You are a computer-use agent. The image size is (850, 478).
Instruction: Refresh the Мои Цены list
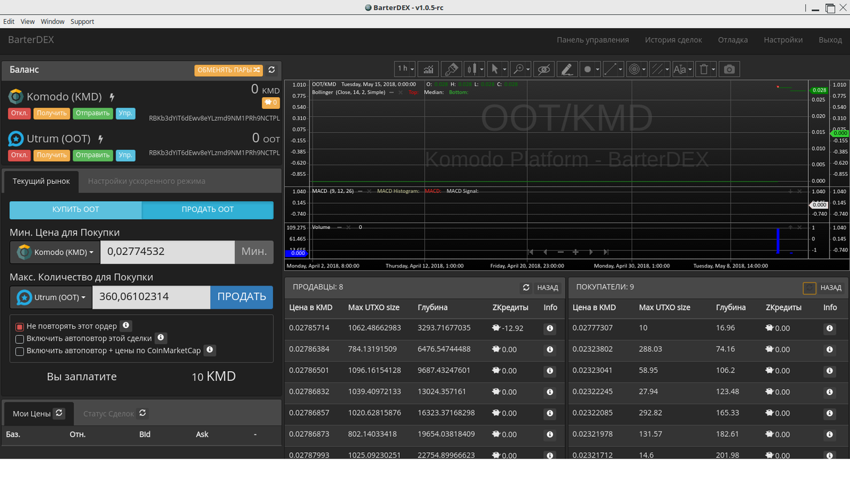point(59,413)
